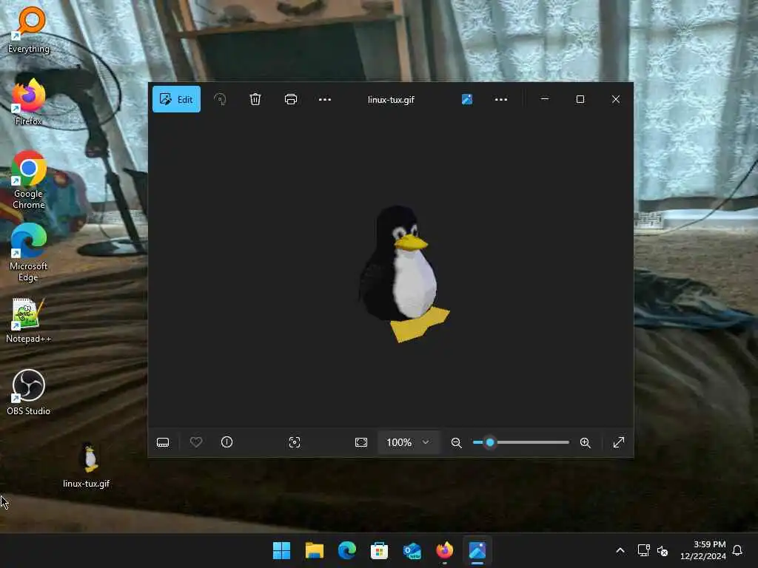The image size is (758, 568).
Task: Open File Explorer from the taskbar
Action: [314, 550]
